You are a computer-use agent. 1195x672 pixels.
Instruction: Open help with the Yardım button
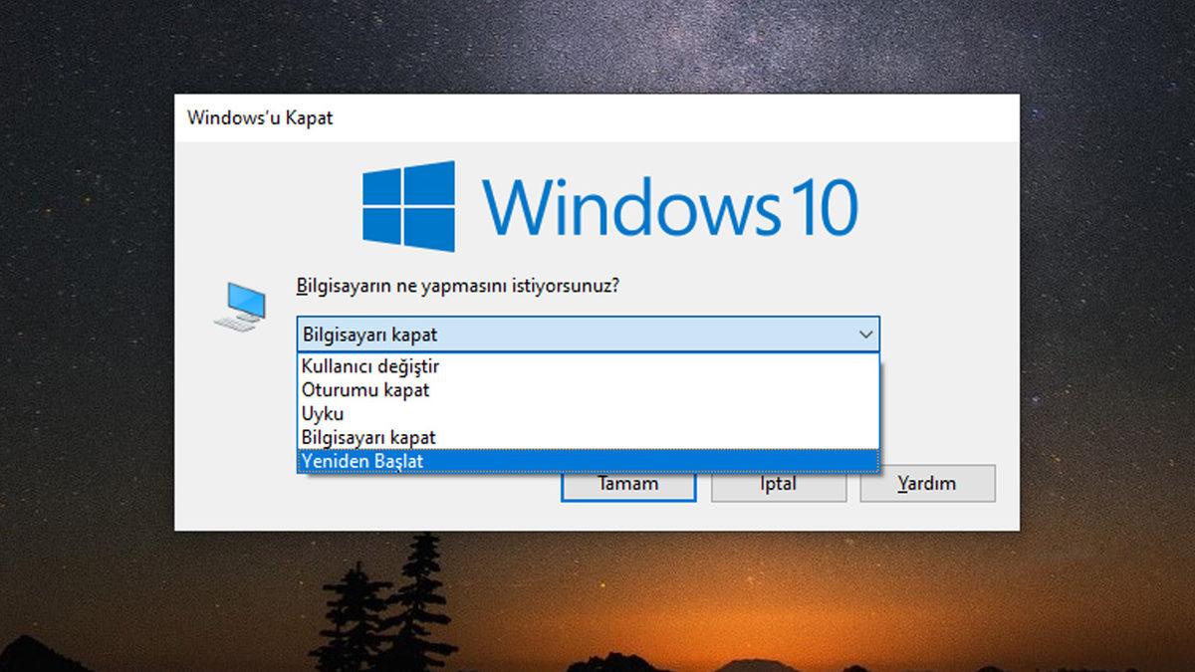pyautogui.click(x=927, y=484)
